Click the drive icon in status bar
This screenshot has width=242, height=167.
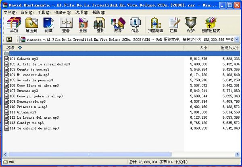[x=6, y=162]
